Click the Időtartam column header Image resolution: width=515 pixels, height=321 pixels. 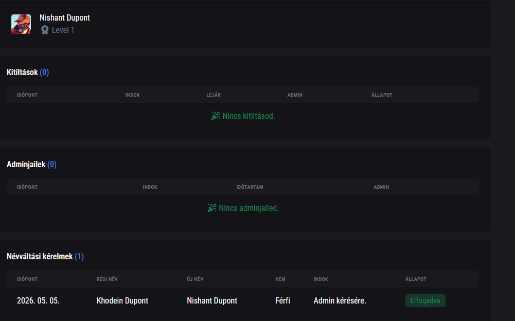(x=250, y=187)
